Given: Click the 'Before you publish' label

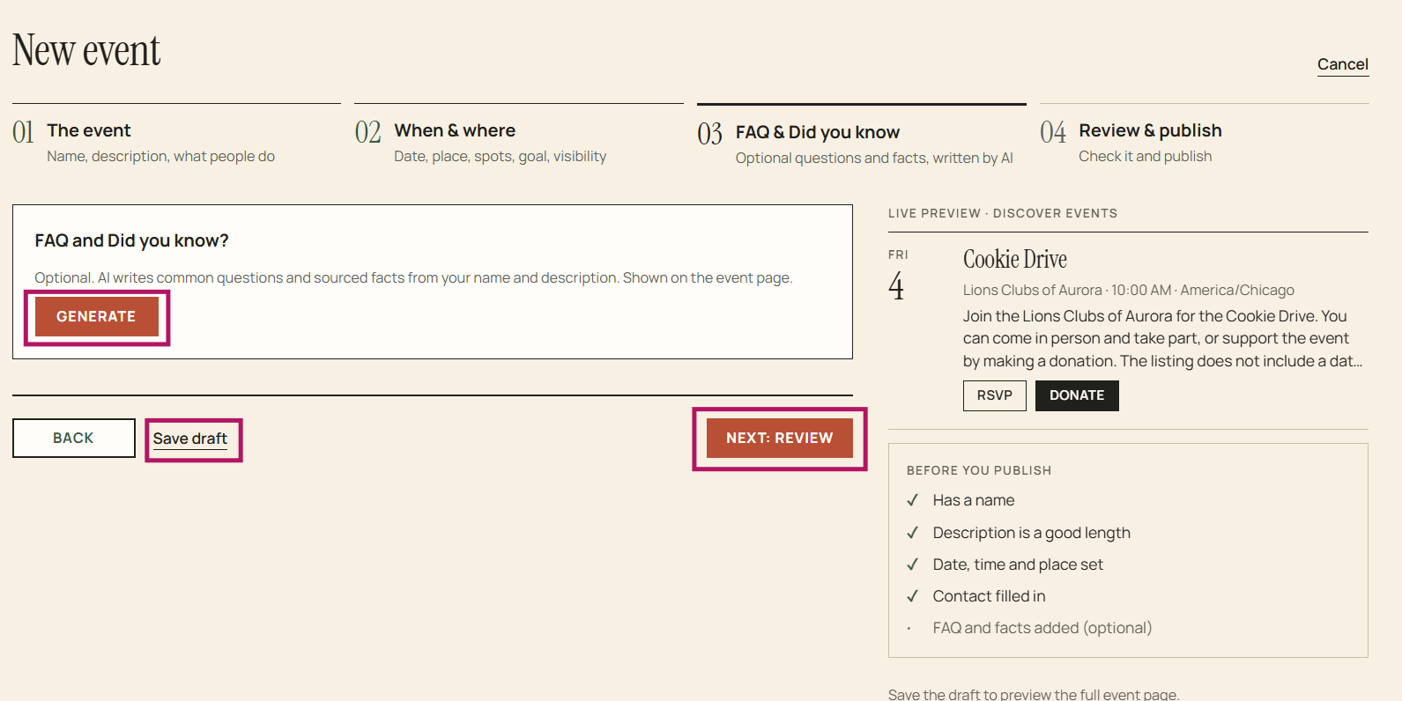Looking at the screenshot, I should [x=978, y=470].
